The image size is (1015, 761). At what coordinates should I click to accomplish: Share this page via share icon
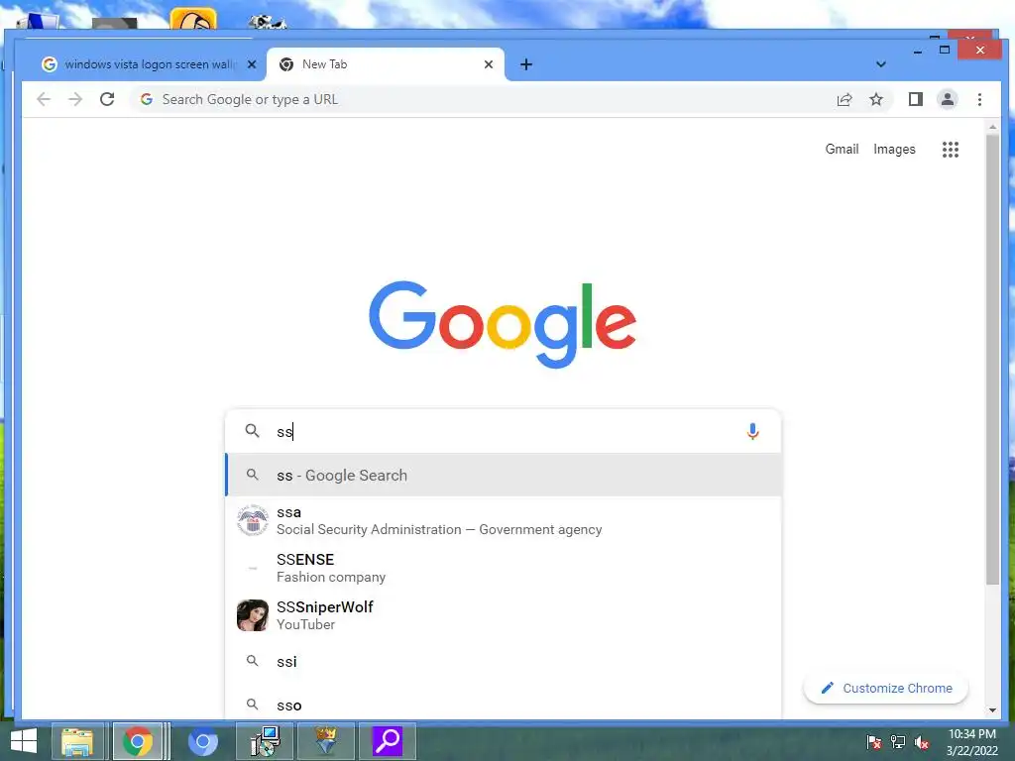point(845,99)
